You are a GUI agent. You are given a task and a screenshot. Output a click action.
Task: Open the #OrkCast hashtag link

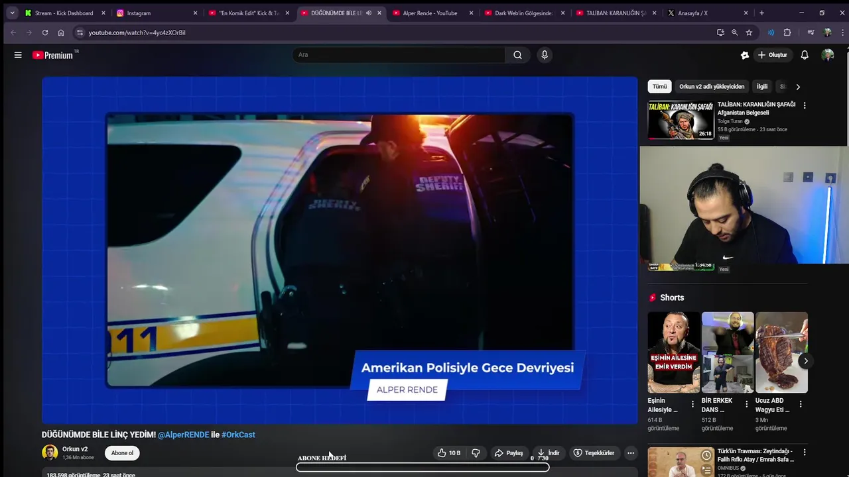(238, 435)
